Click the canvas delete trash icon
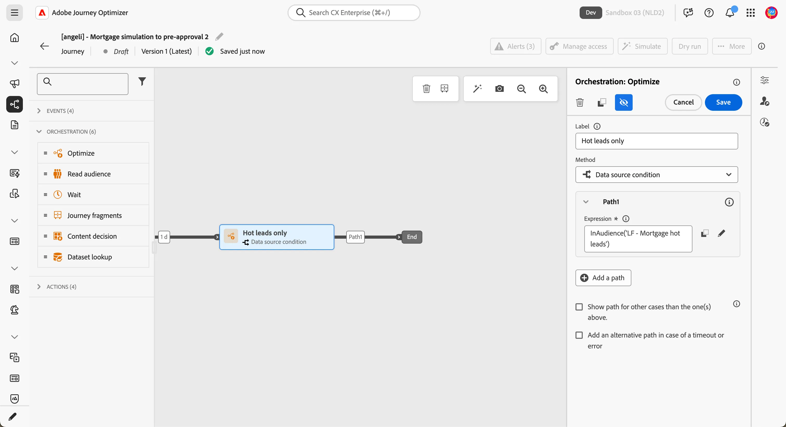The height and width of the screenshot is (427, 786). [426, 89]
